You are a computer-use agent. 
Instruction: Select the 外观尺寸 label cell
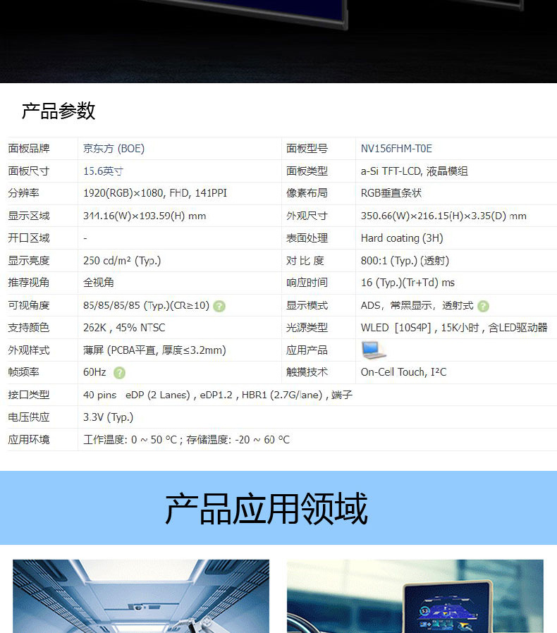pos(307,216)
